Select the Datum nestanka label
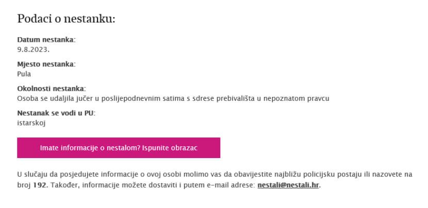Image resolution: width=428 pixels, height=208 pixels. 46,40
